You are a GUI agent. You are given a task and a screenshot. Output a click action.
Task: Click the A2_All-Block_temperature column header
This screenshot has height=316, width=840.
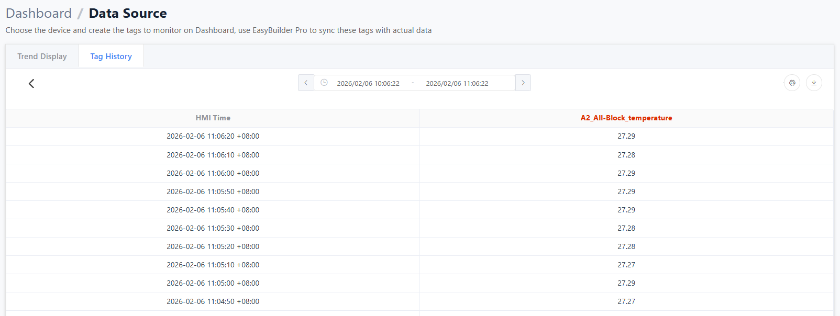(x=626, y=118)
